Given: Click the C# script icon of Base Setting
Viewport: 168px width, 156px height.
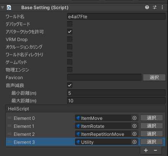Looking at the screenshot, I should [x=9, y=8].
